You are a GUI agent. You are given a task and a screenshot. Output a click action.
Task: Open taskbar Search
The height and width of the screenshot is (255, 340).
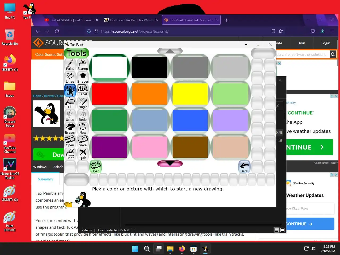[x=147, y=249]
